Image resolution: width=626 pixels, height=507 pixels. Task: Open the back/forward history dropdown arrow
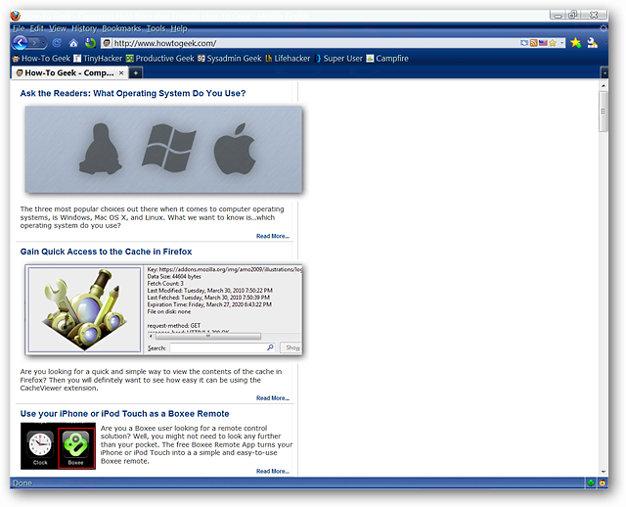tap(43, 43)
